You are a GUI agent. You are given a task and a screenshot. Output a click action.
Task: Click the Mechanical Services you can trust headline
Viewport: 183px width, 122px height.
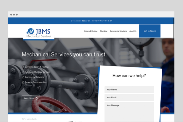(64, 55)
